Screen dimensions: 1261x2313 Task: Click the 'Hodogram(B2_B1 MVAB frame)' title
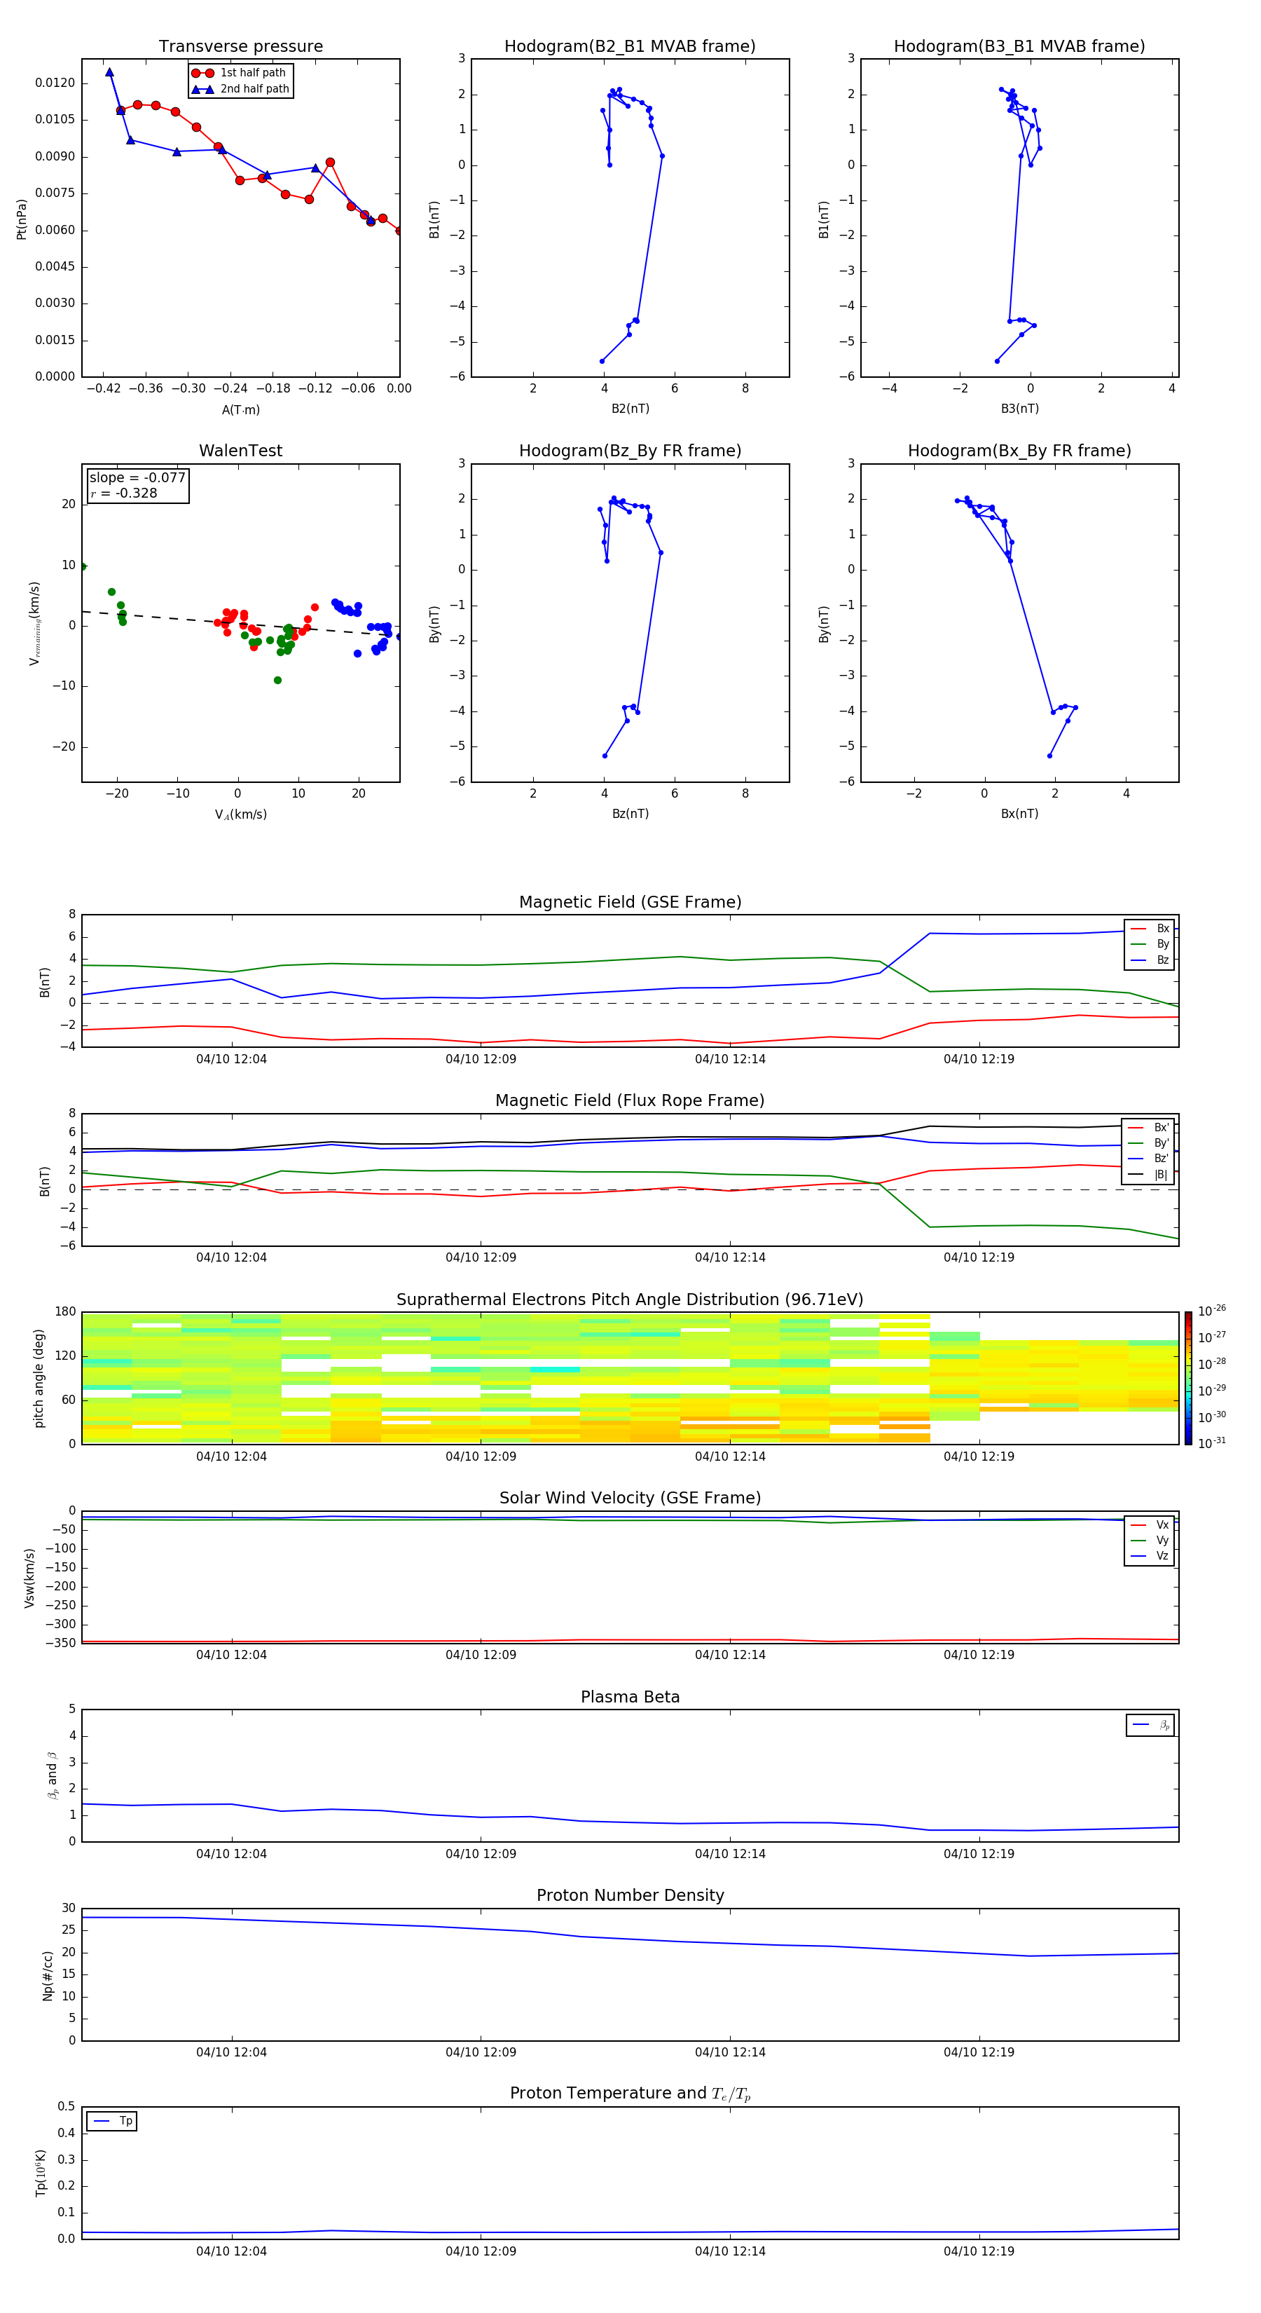pos(630,47)
